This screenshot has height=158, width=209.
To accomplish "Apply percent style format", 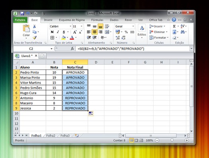I will pyautogui.click(x=126, y=32).
